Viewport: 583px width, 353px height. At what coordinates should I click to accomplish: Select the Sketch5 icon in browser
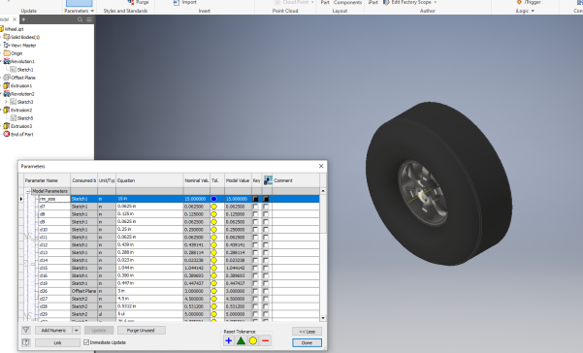pyautogui.click(x=14, y=118)
